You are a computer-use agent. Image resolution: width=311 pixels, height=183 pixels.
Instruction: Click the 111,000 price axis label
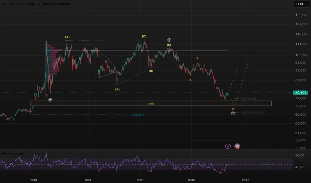click(302, 44)
